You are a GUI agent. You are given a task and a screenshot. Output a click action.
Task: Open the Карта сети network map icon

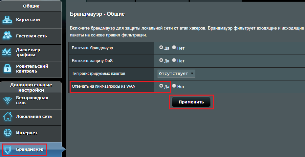7,20
